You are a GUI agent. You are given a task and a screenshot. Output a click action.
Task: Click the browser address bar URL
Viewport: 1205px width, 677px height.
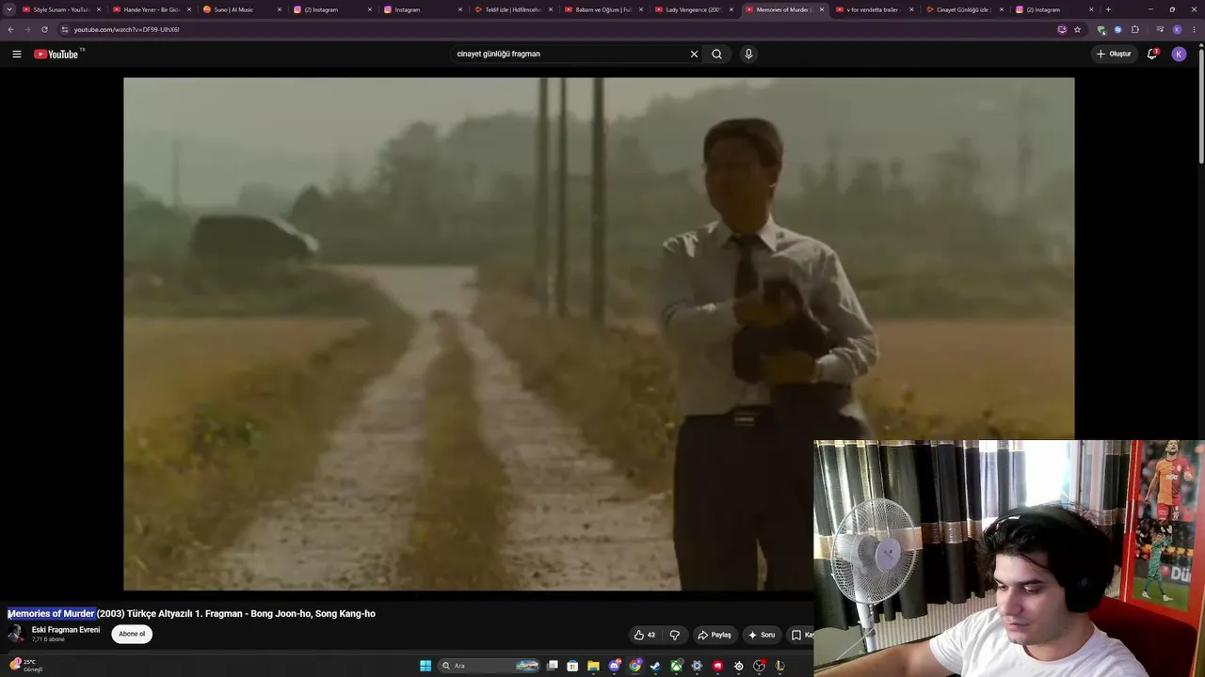tap(126, 29)
